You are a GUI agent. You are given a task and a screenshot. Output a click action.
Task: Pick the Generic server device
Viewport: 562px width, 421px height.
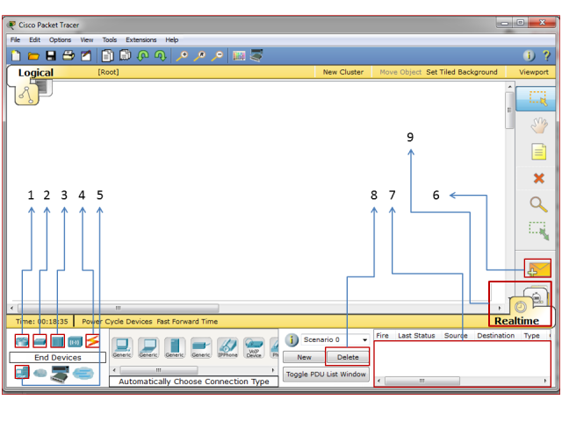click(175, 347)
